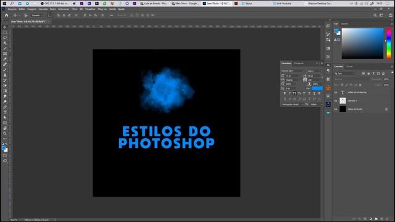Open the anti-aliasing dropdown in Character panel
395x222 pixels.
point(317,104)
